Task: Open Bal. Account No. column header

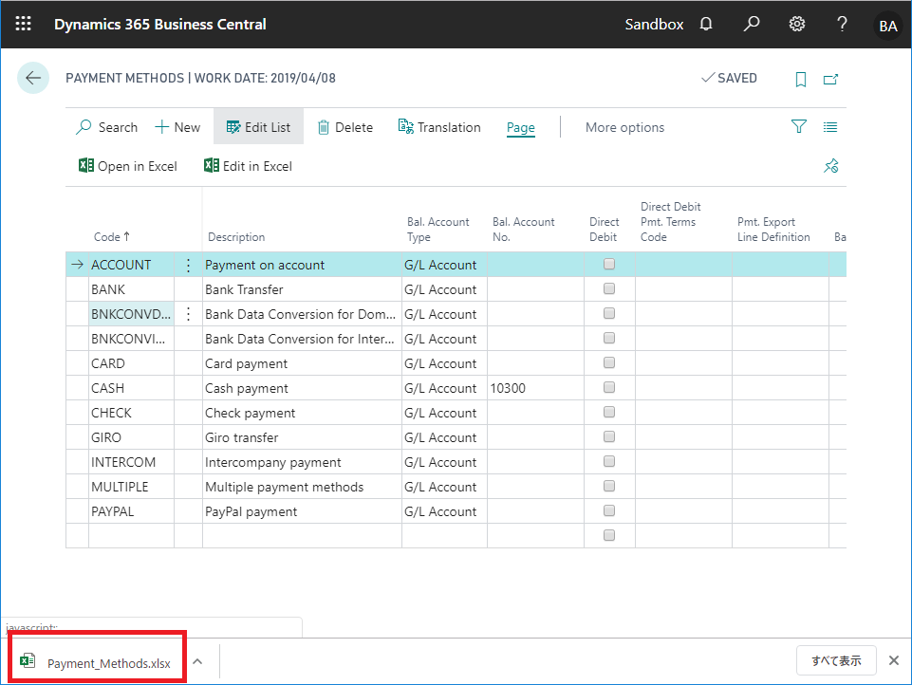Action: pyautogui.click(x=524, y=229)
